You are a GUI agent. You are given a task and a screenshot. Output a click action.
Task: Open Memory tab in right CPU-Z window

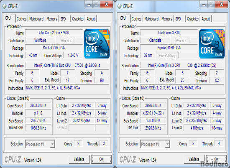tap(167, 19)
